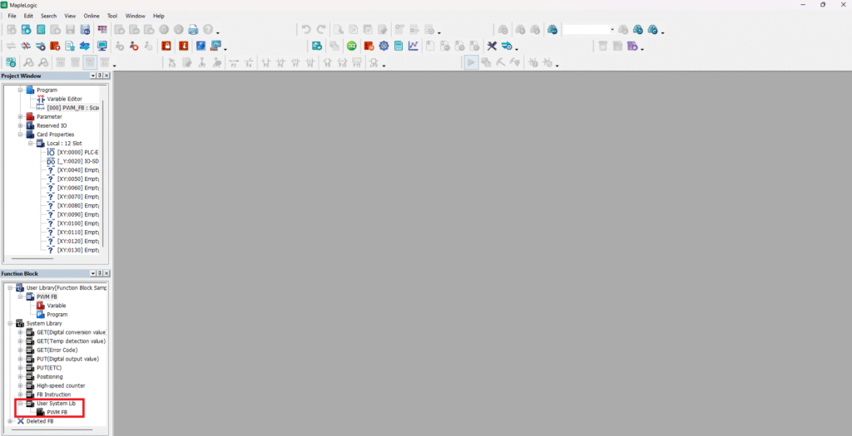
Task: Expand the Reserved IO node
Action: [20, 125]
